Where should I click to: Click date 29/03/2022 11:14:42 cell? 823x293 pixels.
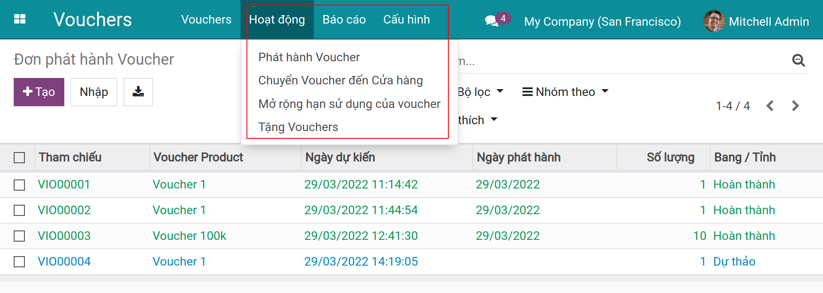(361, 185)
